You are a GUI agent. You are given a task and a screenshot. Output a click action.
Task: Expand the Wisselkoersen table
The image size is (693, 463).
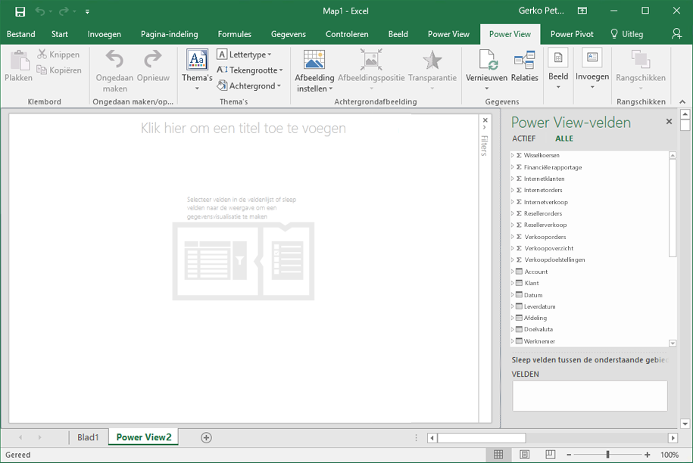[x=513, y=155]
